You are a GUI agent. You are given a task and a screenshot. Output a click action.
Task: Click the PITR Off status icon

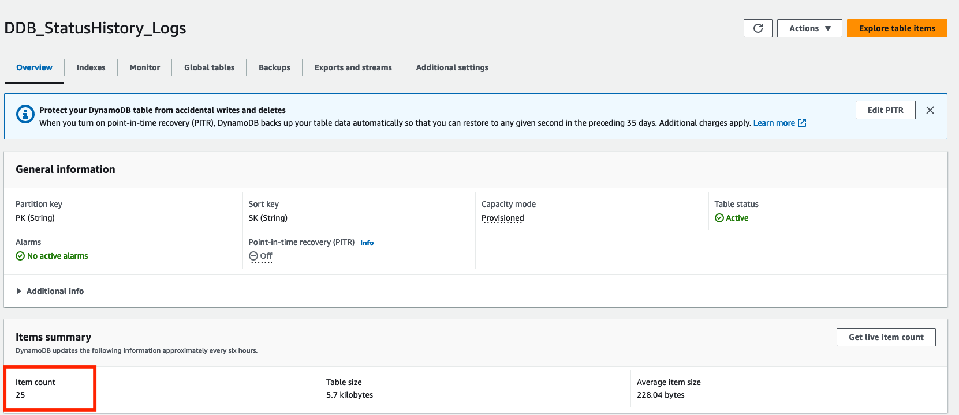pos(253,256)
